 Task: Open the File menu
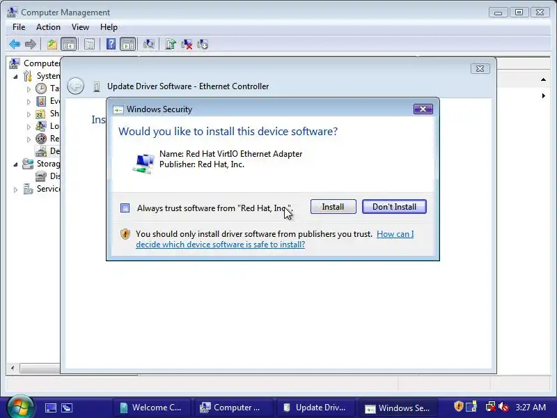pyautogui.click(x=19, y=27)
